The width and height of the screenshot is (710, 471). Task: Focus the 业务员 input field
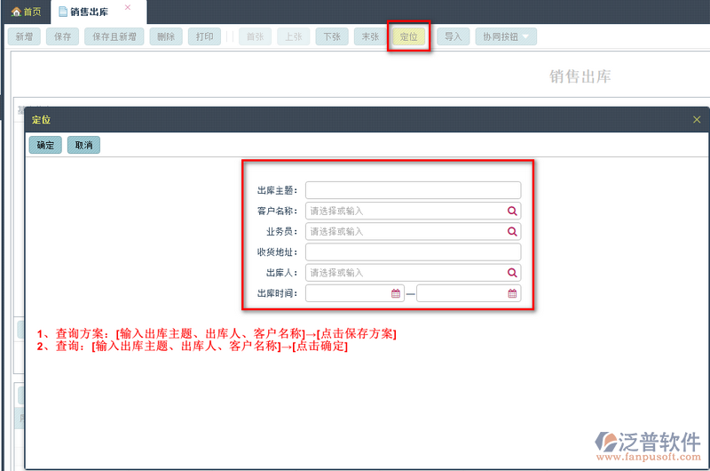(x=413, y=232)
